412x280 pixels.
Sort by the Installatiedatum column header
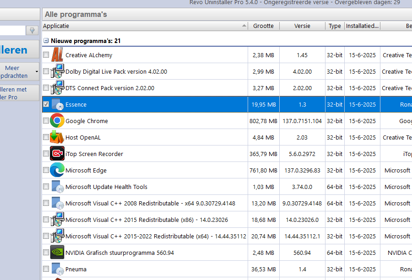[x=363, y=26]
